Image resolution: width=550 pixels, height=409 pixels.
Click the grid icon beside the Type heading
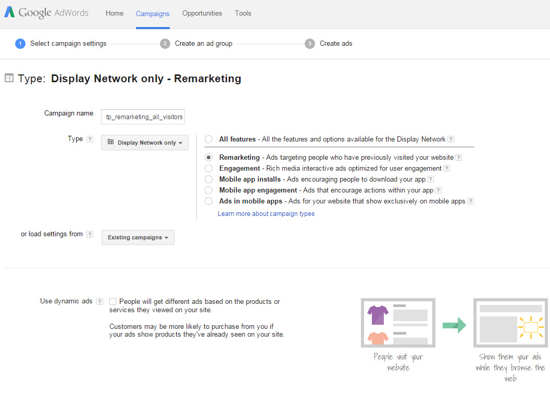coord(9,78)
